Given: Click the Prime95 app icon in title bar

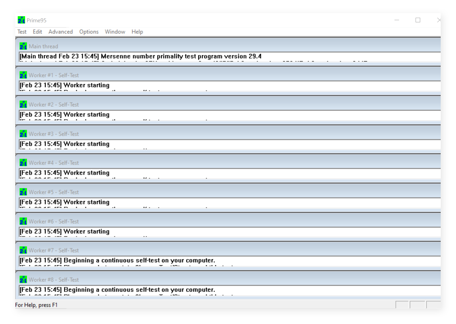Looking at the screenshot, I should tap(21, 20).
